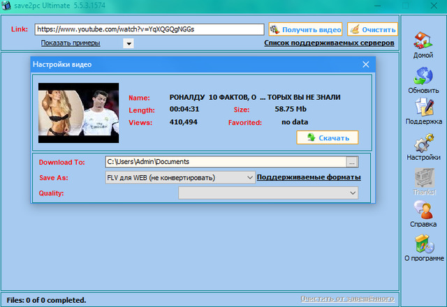Open Поддержка support icon in sidebar

423,107
